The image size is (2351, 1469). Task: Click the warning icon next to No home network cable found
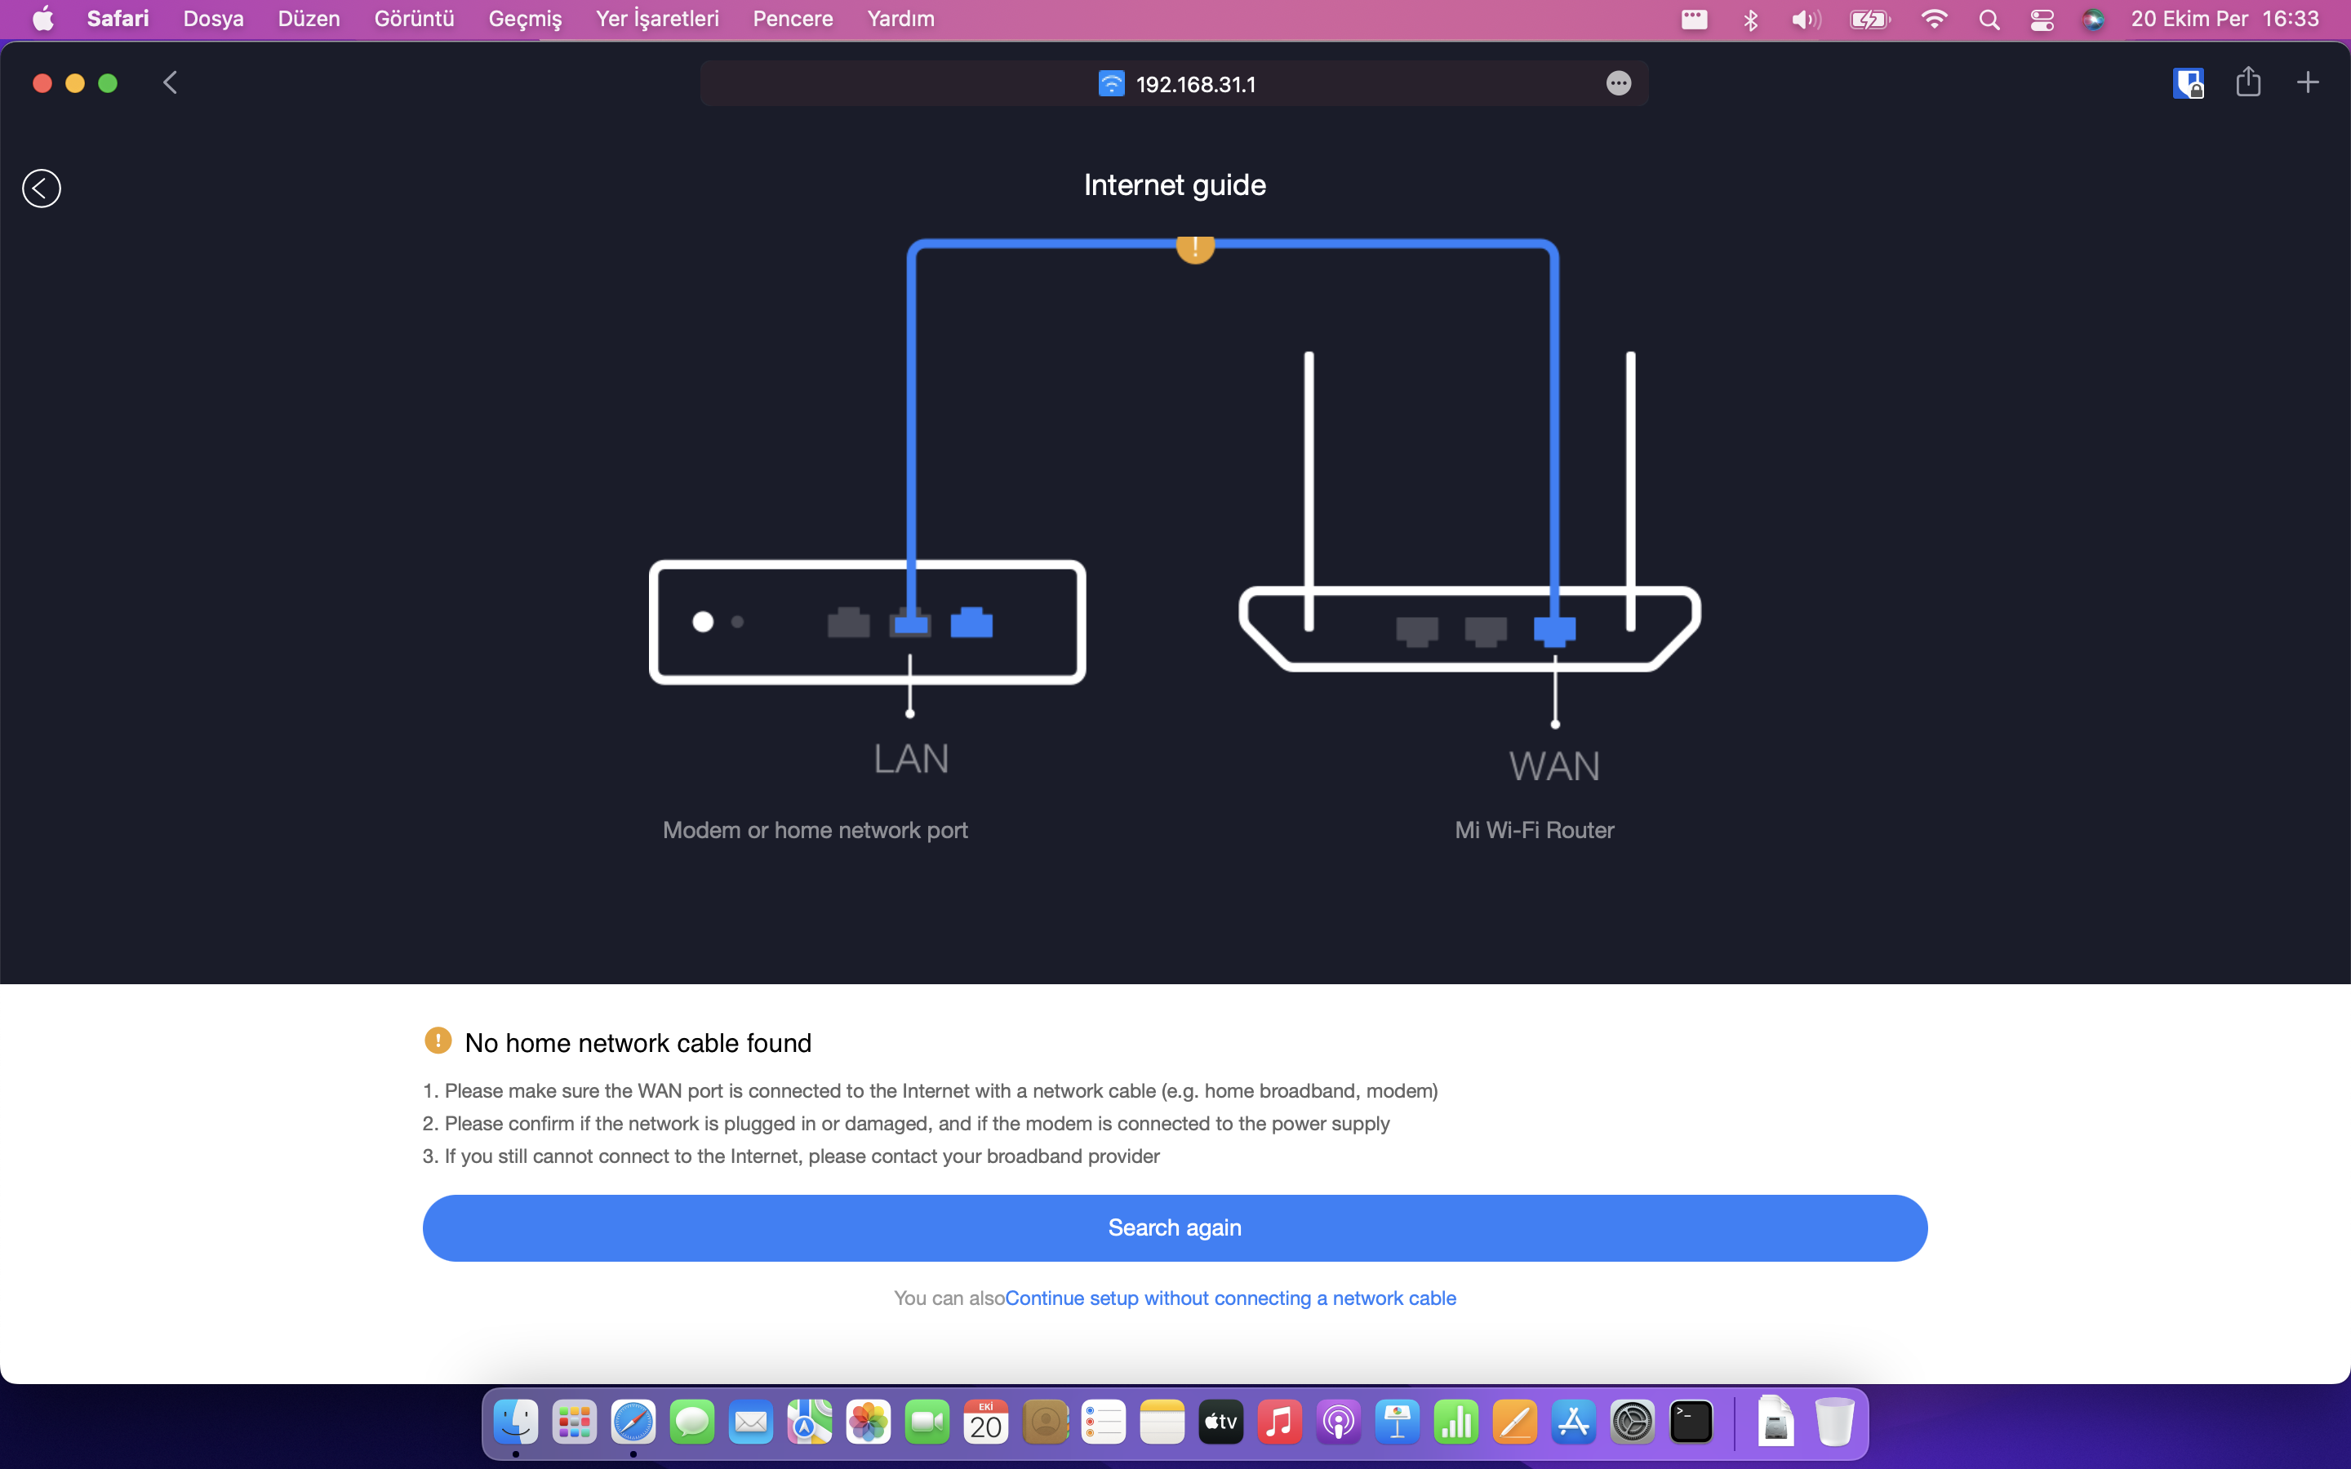(438, 1041)
